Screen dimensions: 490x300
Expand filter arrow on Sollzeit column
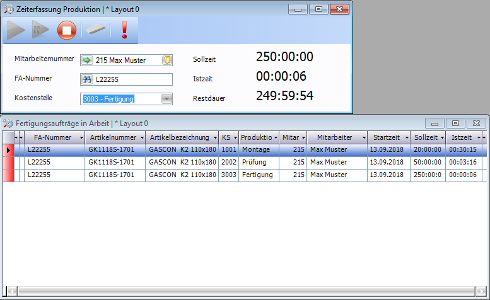click(441, 137)
